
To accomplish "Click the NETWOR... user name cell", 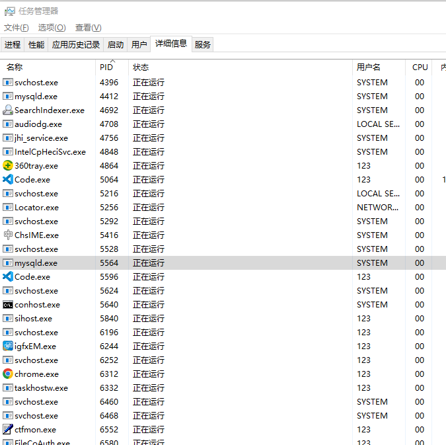I will pos(378,207).
